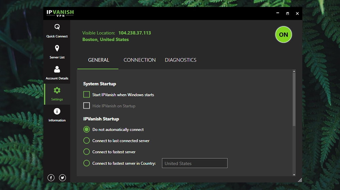Viewport: 340px width, 190px height.
Task: Select Do not automatically connect option
Action: pos(86,129)
